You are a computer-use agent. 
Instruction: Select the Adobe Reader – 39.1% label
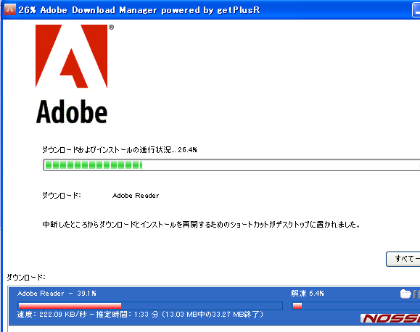tap(57, 294)
